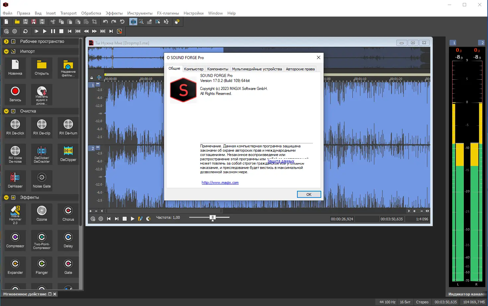The image size is (488, 306).
Task: Start recording with the Record button
Action: (x=15, y=94)
